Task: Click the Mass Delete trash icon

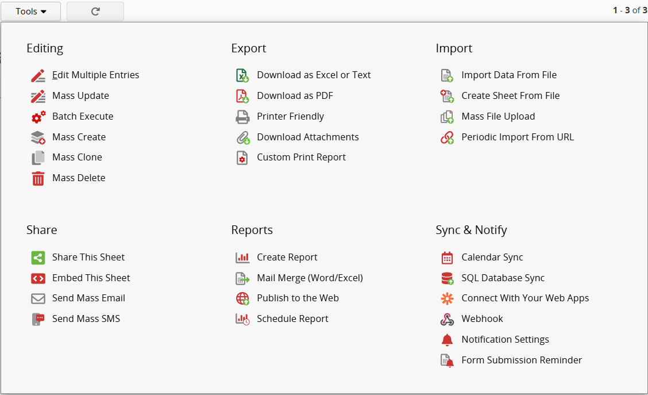Action: tap(38, 178)
